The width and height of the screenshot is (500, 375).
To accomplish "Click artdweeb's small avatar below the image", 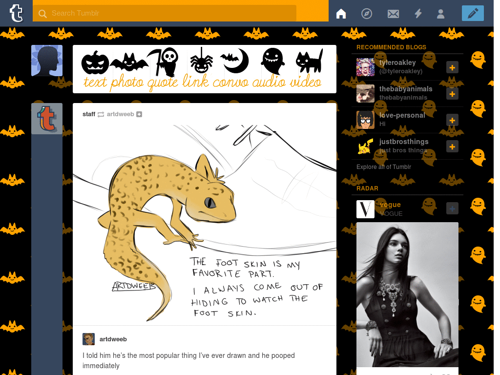I will [89, 339].
